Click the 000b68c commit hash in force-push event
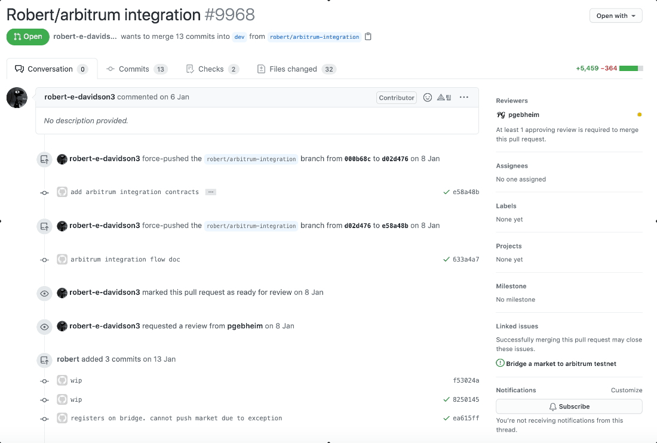The height and width of the screenshot is (443, 657). coord(357,159)
